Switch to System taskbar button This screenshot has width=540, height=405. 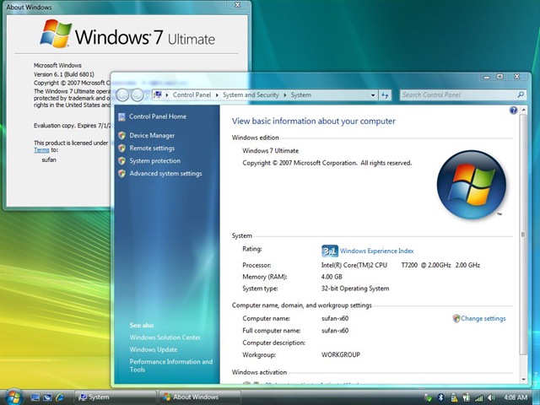(x=115, y=397)
